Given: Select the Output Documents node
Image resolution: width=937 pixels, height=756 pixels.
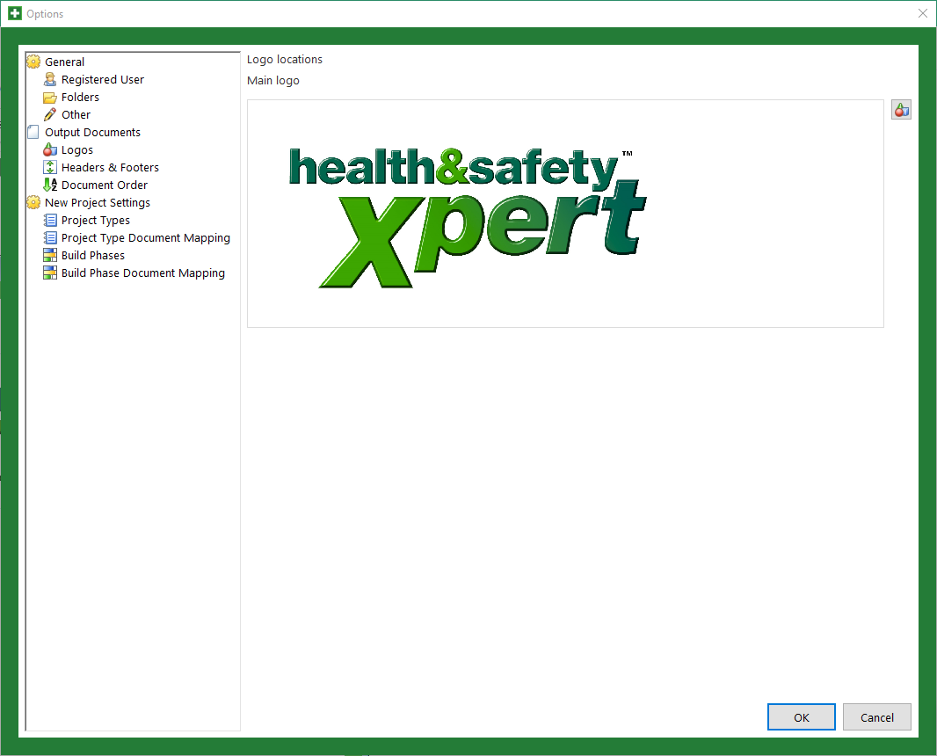Looking at the screenshot, I should pos(92,132).
